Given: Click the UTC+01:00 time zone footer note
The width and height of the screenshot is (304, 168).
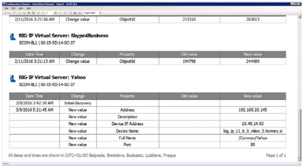Looking at the screenshot, I should coord(92,155).
